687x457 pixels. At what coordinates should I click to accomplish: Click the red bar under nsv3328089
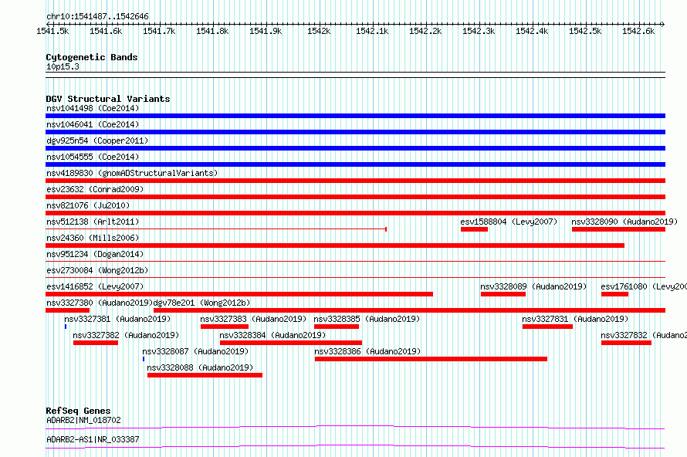tap(503, 294)
